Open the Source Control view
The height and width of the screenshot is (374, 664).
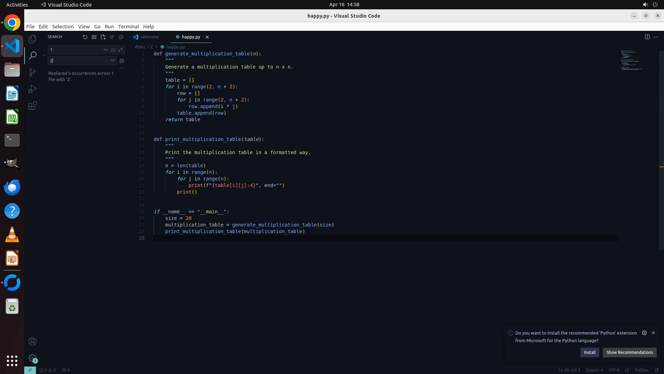[33, 72]
